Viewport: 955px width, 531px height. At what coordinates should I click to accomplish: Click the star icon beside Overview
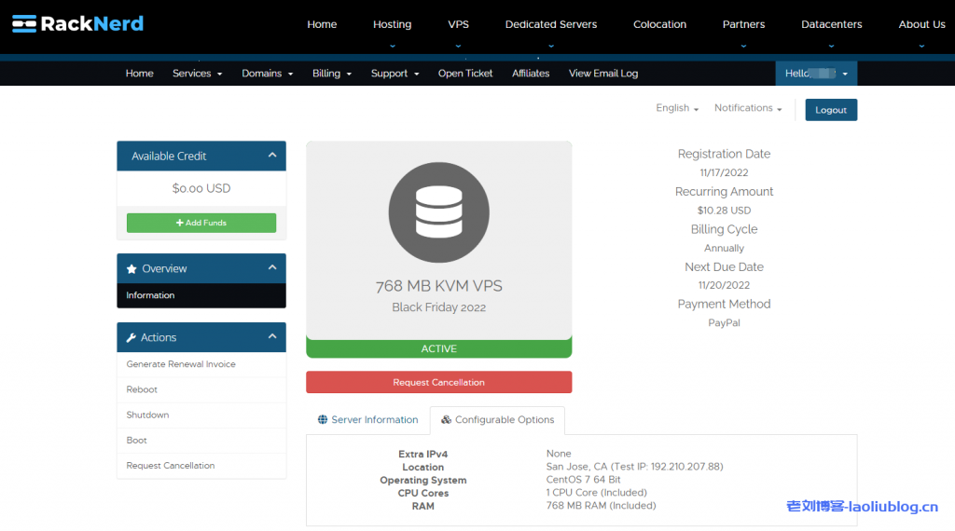pos(131,268)
